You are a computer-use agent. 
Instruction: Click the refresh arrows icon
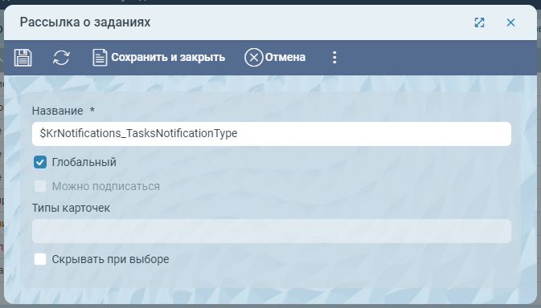[61, 58]
